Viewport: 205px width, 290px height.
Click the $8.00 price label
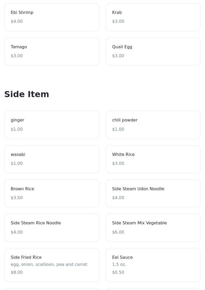17,272
